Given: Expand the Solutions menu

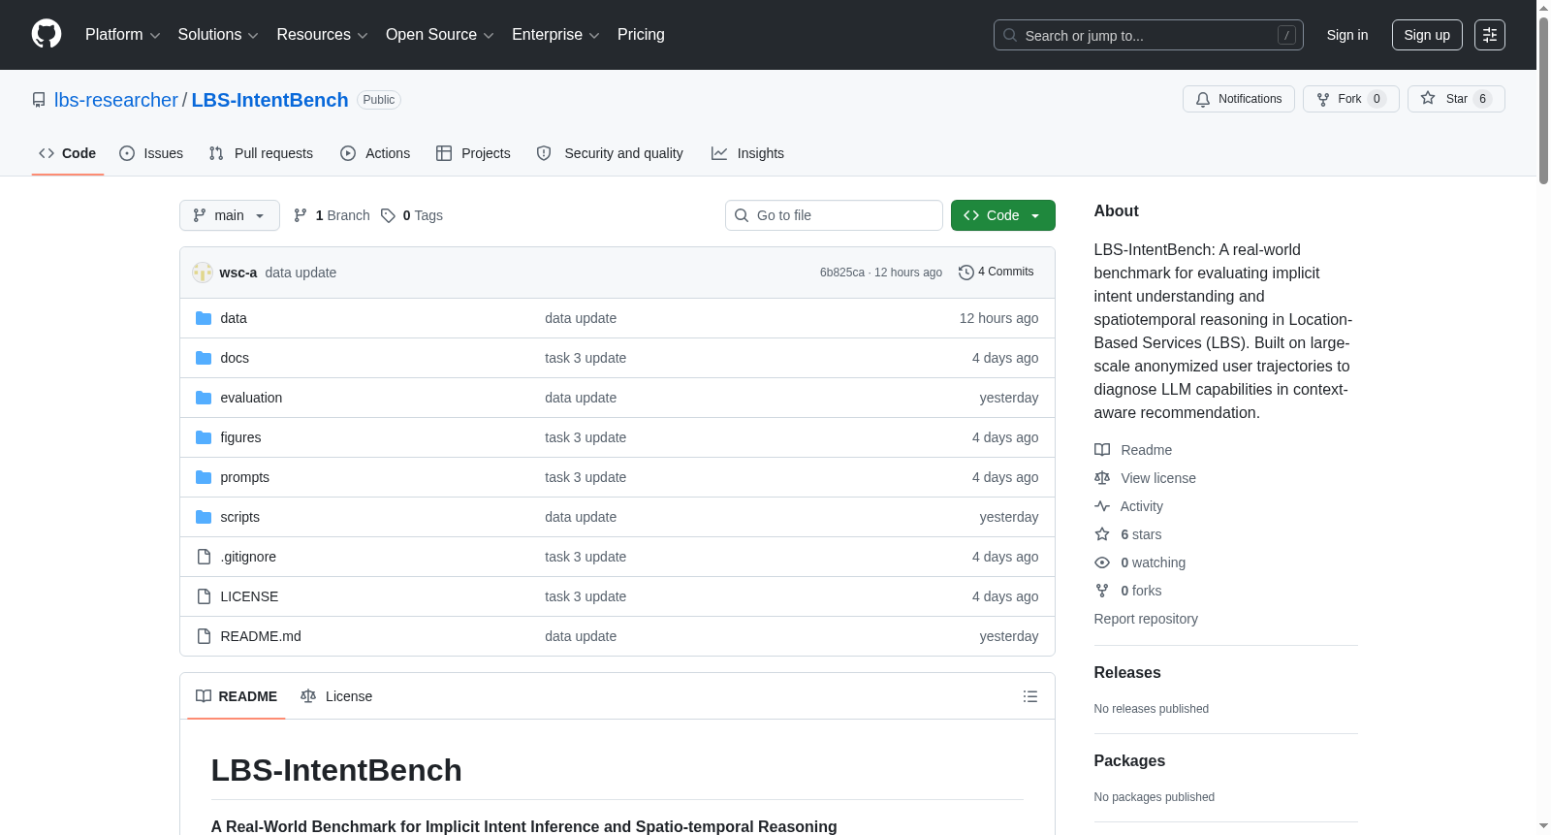Looking at the screenshot, I should click(x=218, y=35).
